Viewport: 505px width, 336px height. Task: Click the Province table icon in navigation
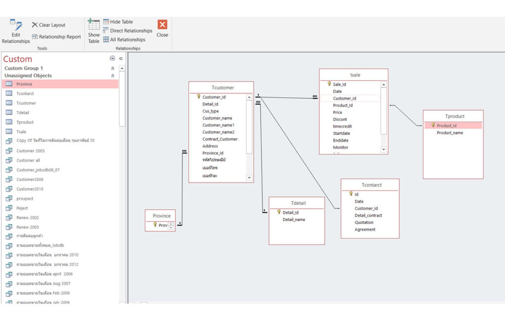(x=9, y=84)
